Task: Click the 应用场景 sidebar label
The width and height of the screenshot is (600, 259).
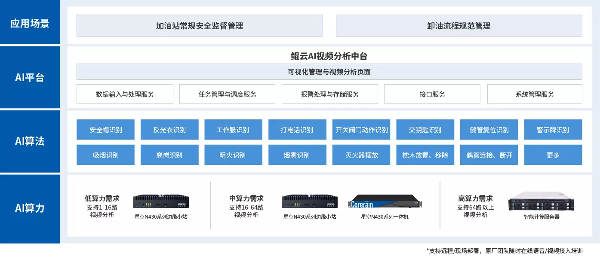Action: point(30,23)
